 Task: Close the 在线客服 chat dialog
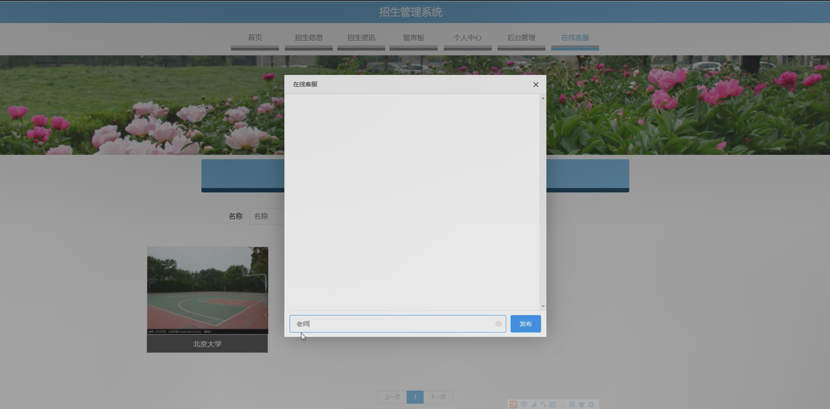tap(536, 85)
